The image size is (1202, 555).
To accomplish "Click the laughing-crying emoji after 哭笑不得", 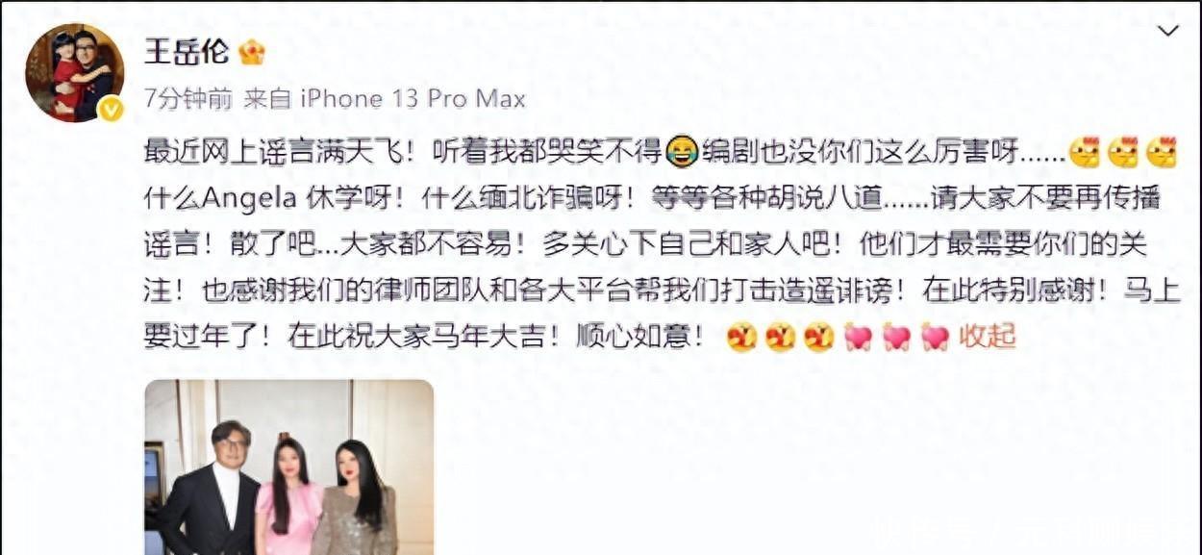I will (681, 152).
